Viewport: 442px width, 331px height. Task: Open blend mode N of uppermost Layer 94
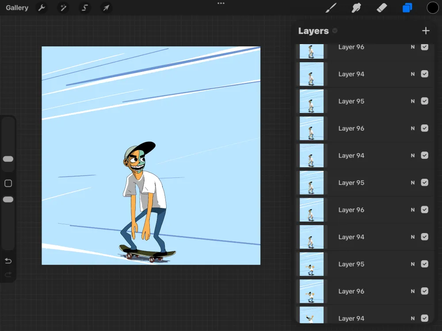(413, 74)
